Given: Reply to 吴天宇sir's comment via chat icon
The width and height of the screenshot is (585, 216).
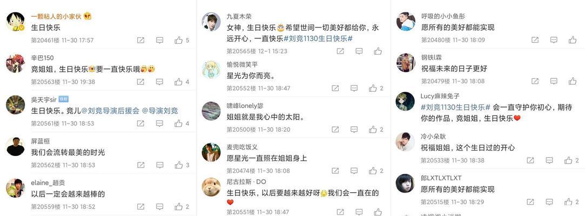Looking at the screenshot, I should tap(159, 124).
